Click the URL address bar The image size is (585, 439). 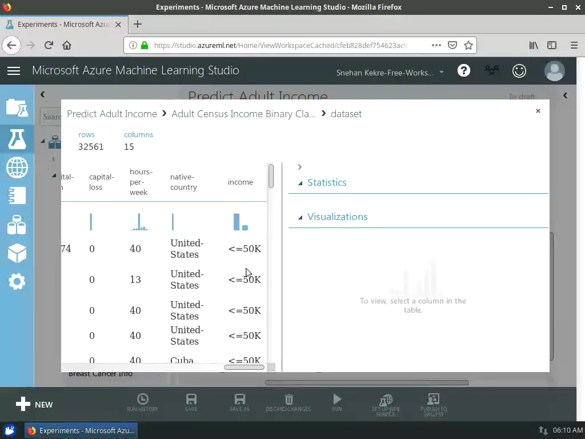click(x=281, y=46)
